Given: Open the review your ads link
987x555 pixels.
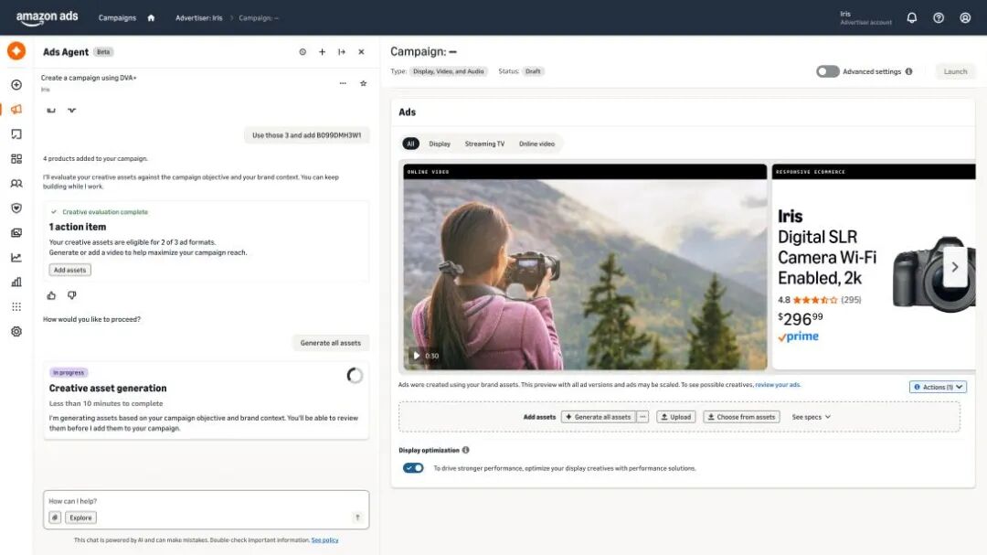Looking at the screenshot, I should [778, 384].
